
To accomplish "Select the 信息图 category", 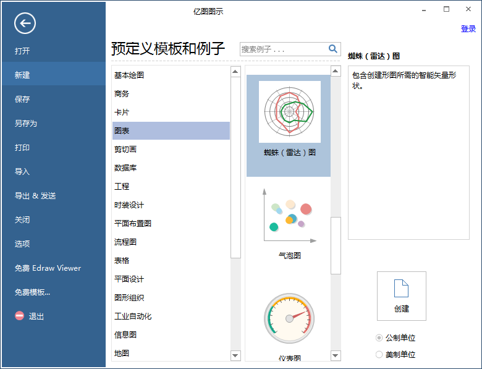I will coord(171,334).
